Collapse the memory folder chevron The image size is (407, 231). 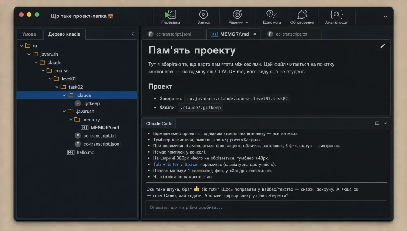click(71, 119)
